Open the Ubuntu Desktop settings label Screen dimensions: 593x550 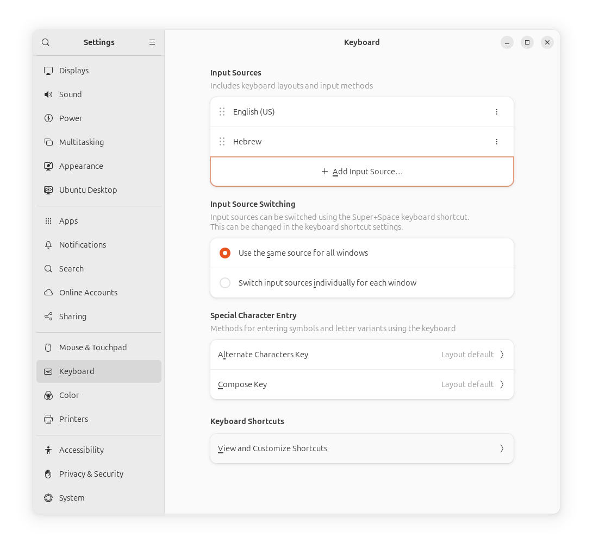pos(88,190)
